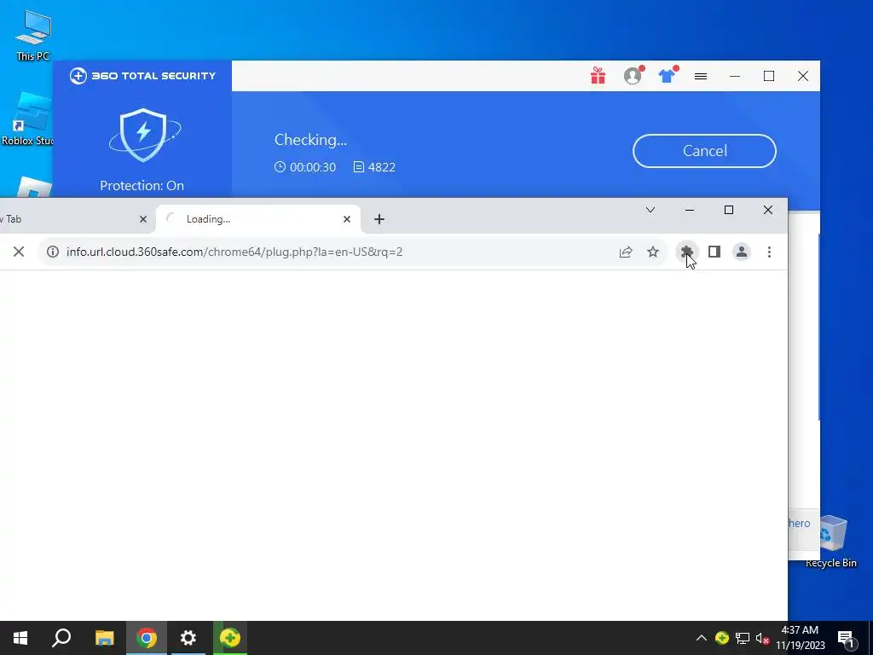
Task: Select Roblox Studio desktop shortcut
Action: coord(26,119)
